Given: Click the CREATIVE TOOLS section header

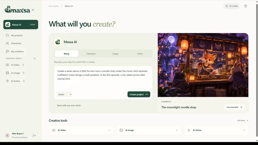Looking at the screenshot, I should pyautogui.click(x=13, y=58).
